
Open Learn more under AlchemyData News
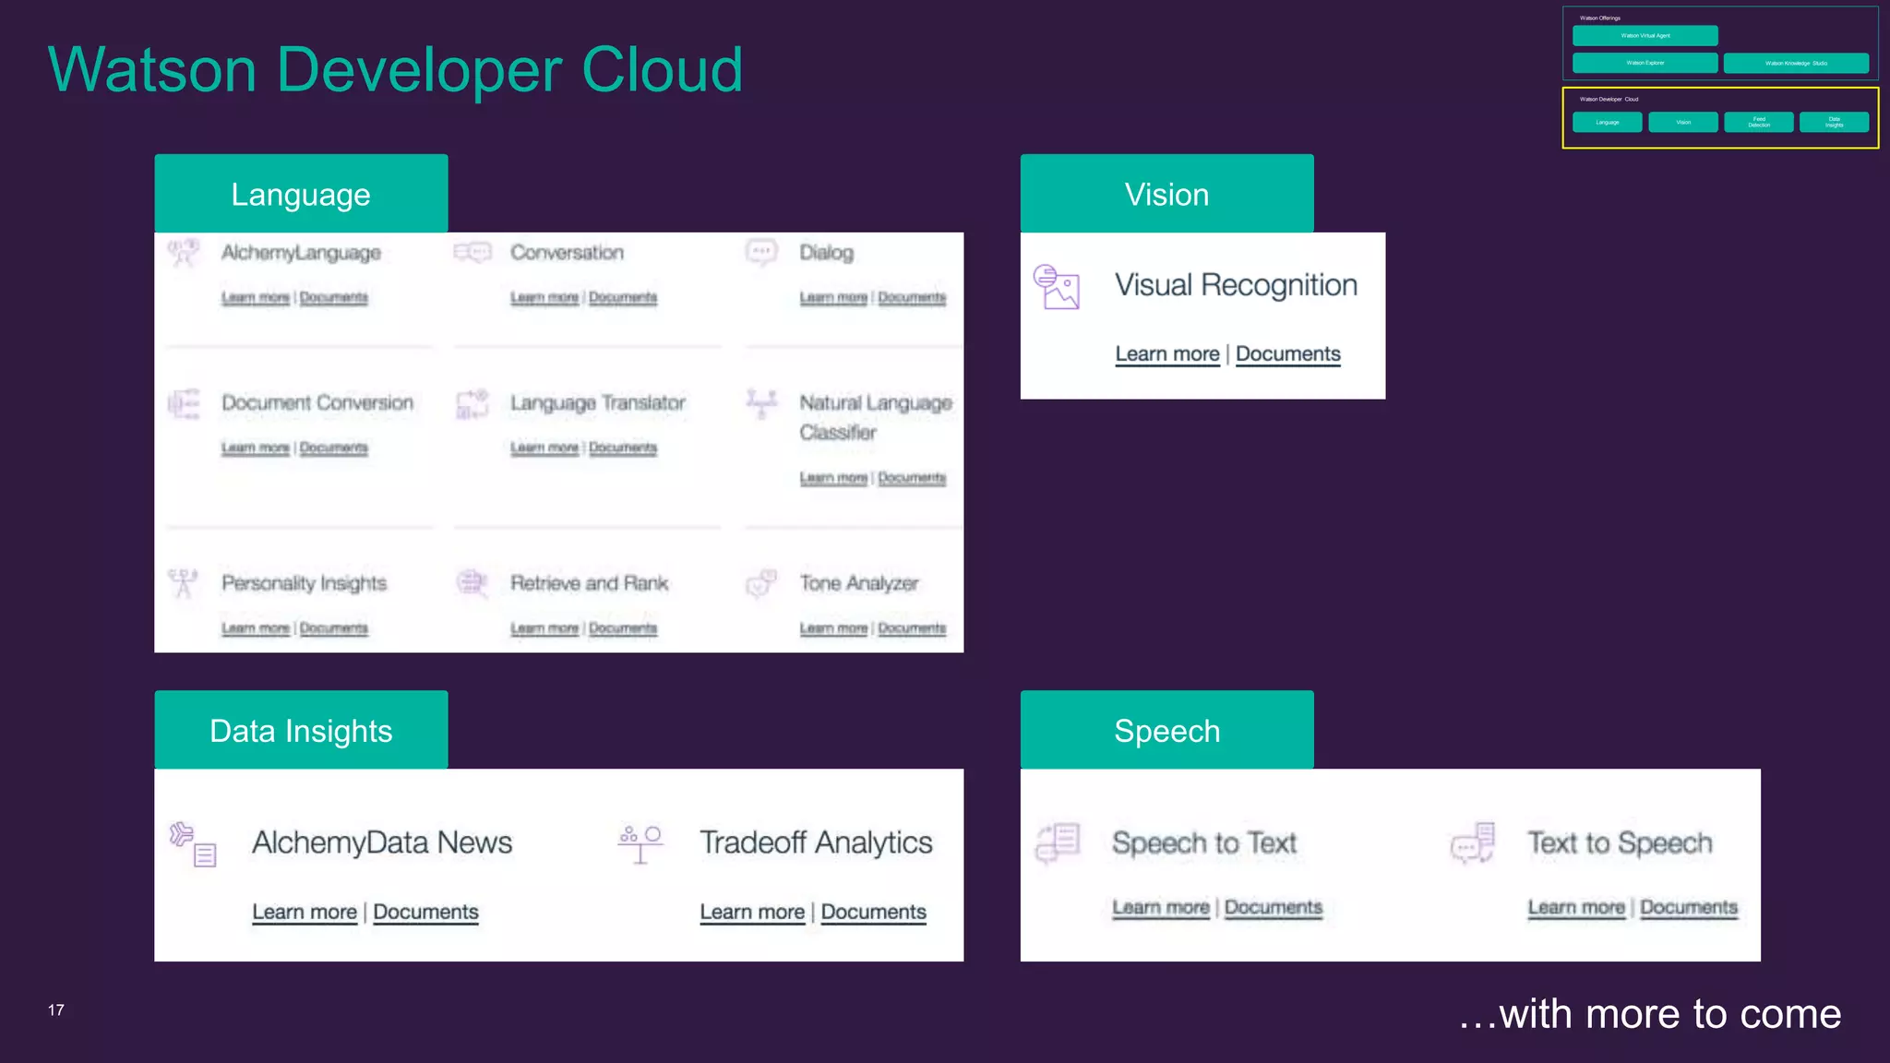(x=305, y=913)
